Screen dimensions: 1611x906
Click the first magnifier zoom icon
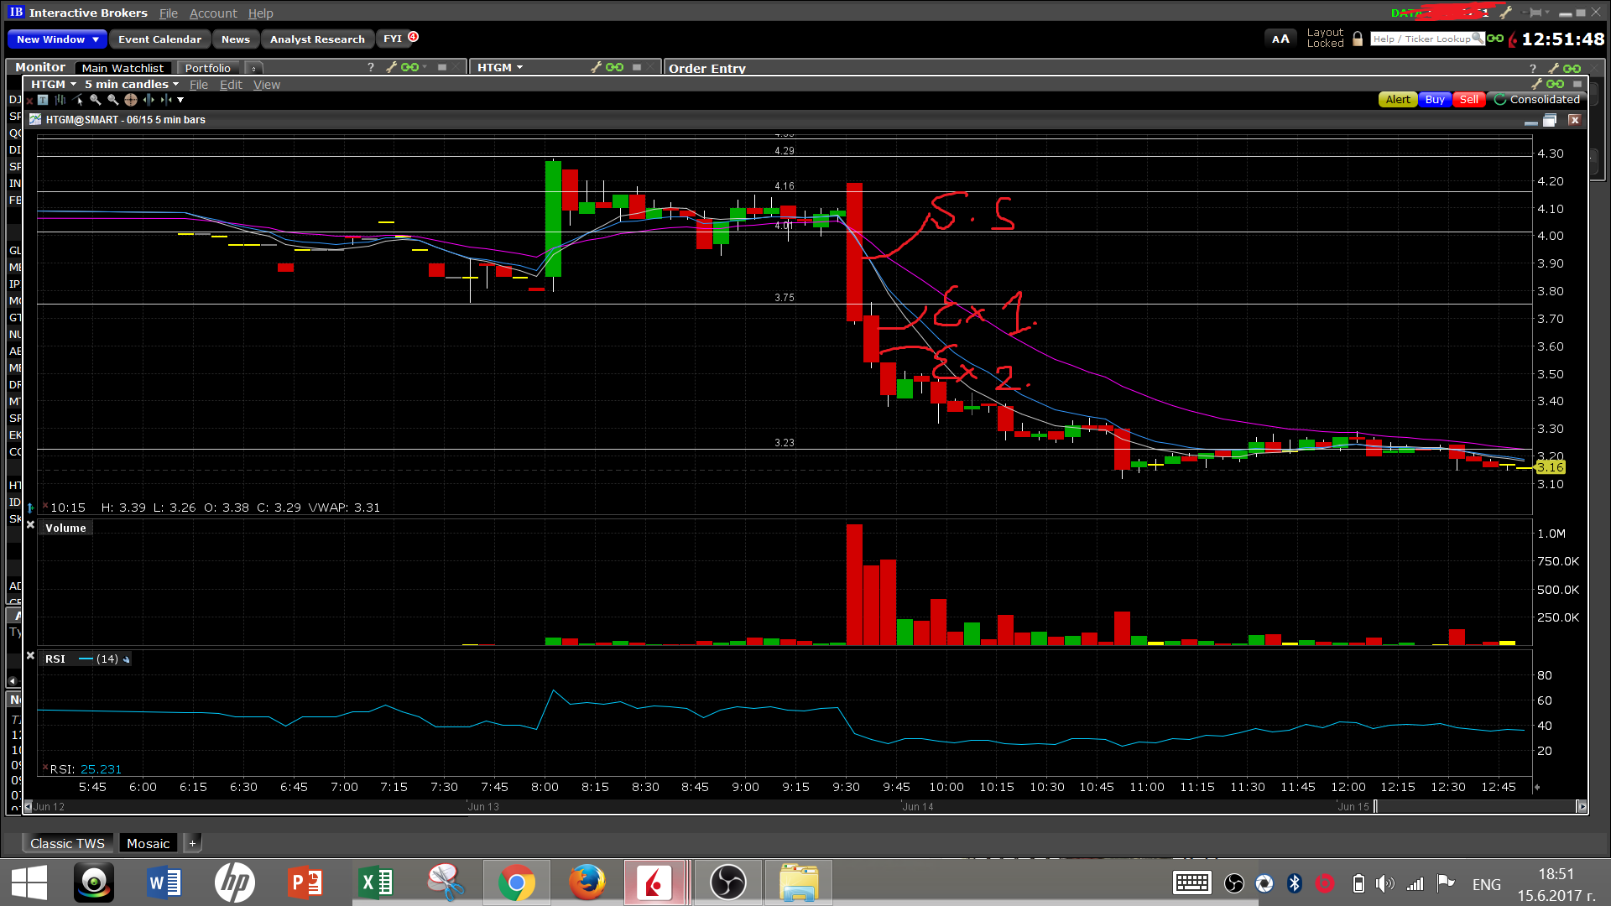[x=95, y=100]
